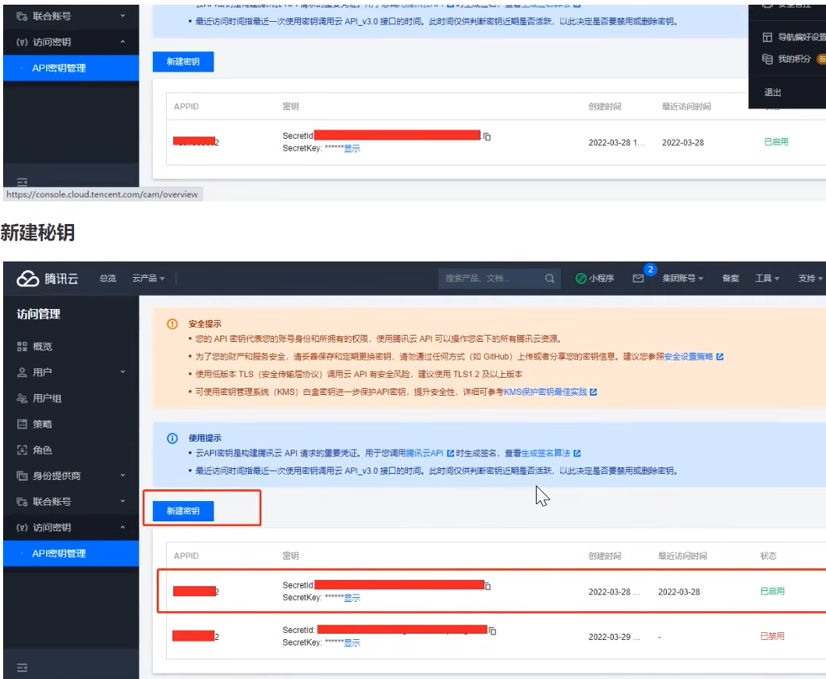Image resolution: width=826 pixels, height=679 pixels.
Task: Open the external link icon after 安全设置策略
Action: point(720,357)
